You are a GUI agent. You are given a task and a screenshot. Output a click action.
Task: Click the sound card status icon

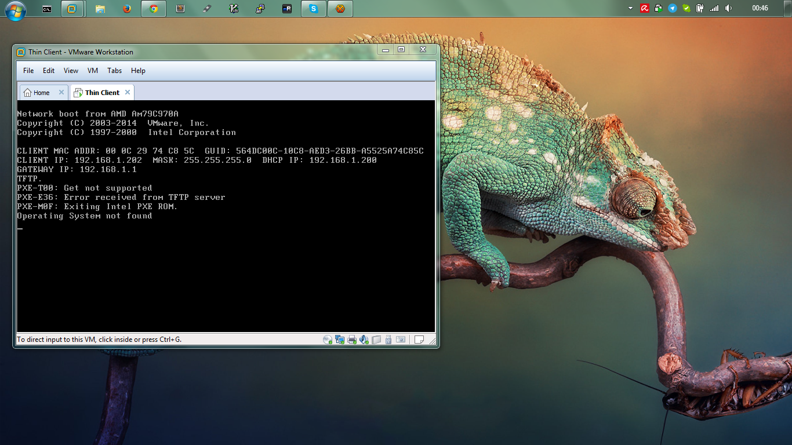[x=364, y=340]
